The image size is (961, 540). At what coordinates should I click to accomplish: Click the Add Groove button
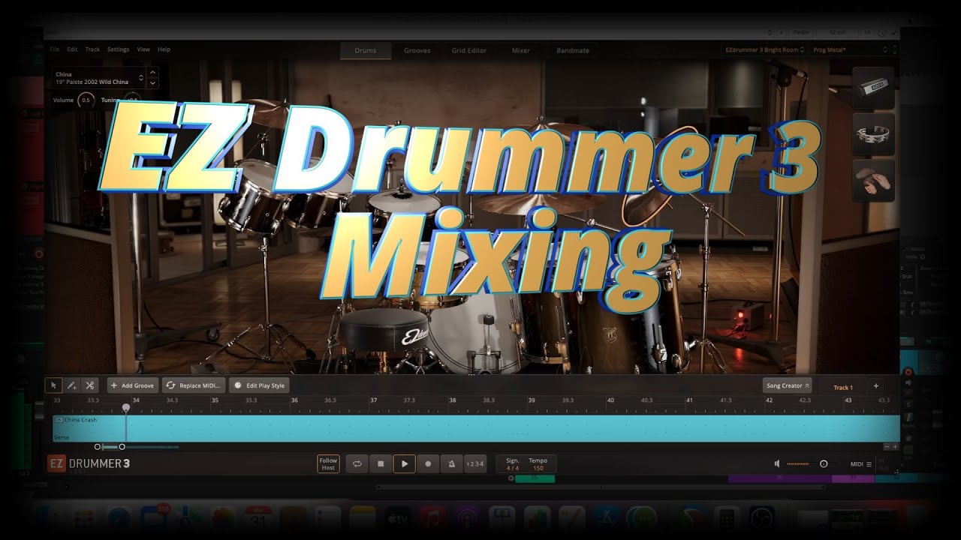[132, 385]
